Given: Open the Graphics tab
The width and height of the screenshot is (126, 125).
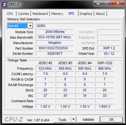Looking at the screenshot, I should tap(86, 14).
